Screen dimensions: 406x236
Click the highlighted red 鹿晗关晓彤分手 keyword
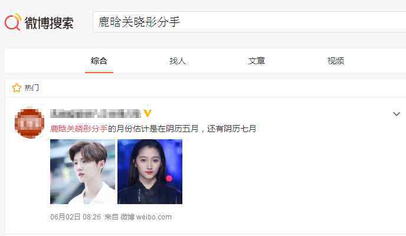pos(78,129)
